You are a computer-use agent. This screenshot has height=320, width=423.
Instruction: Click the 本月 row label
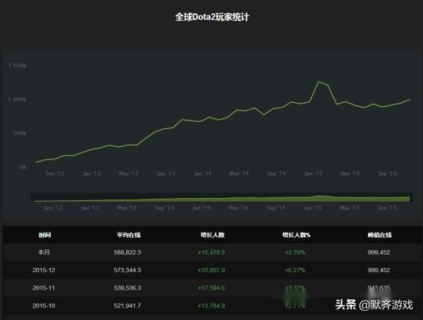44,252
